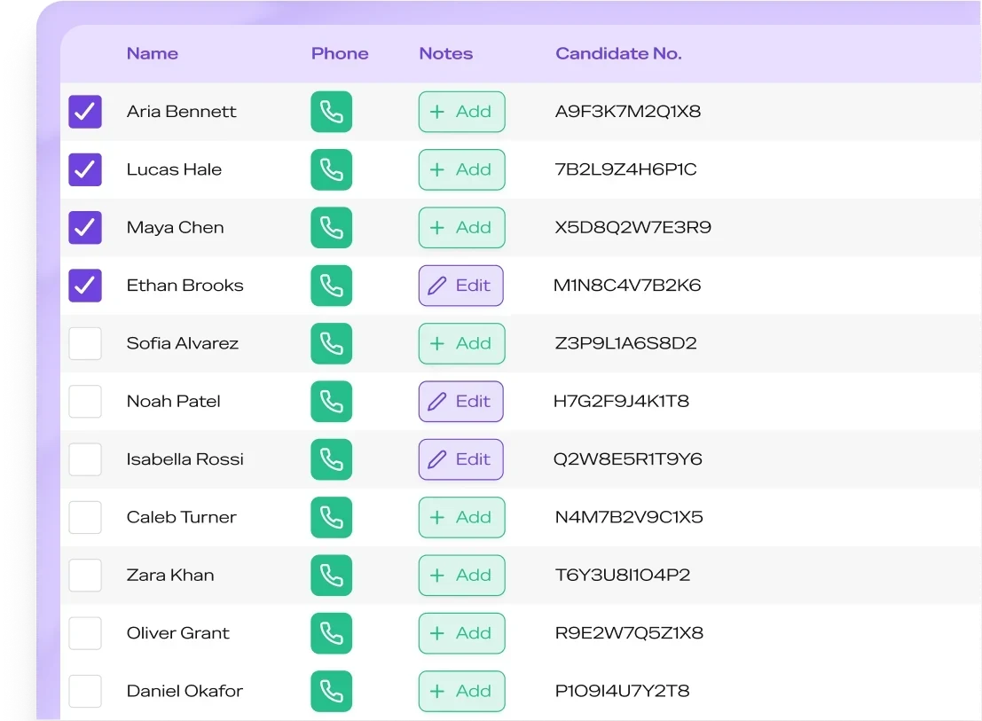Check Oliver Grant's checkbox
This screenshot has width=982, height=721.
[x=85, y=633]
